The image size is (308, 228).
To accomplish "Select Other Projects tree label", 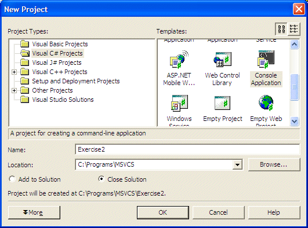I will tap(52, 90).
